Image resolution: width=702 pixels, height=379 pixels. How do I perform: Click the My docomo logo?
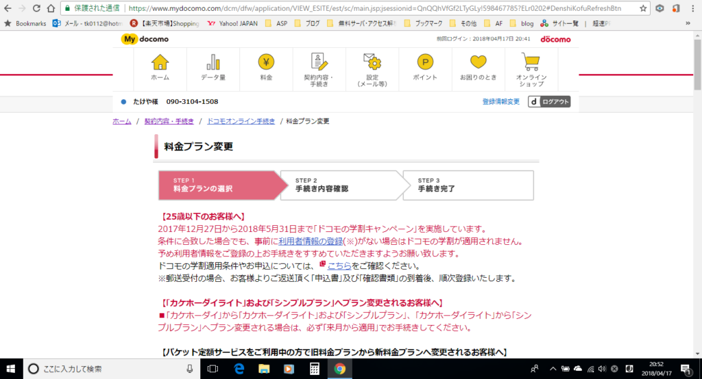145,39
